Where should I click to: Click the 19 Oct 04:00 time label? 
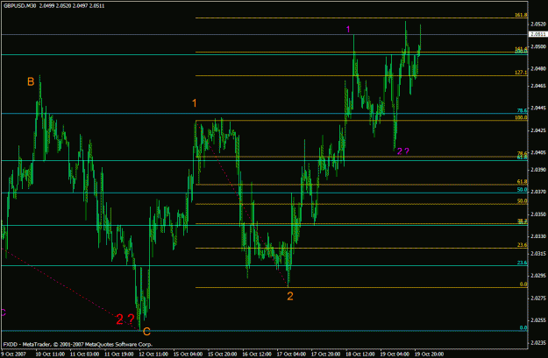(395, 354)
